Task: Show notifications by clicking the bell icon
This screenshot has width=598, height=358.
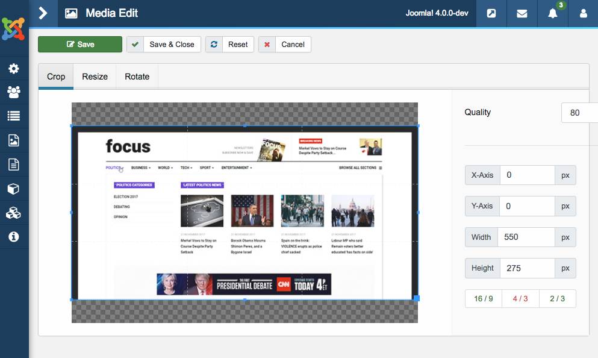Action: coord(552,13)
